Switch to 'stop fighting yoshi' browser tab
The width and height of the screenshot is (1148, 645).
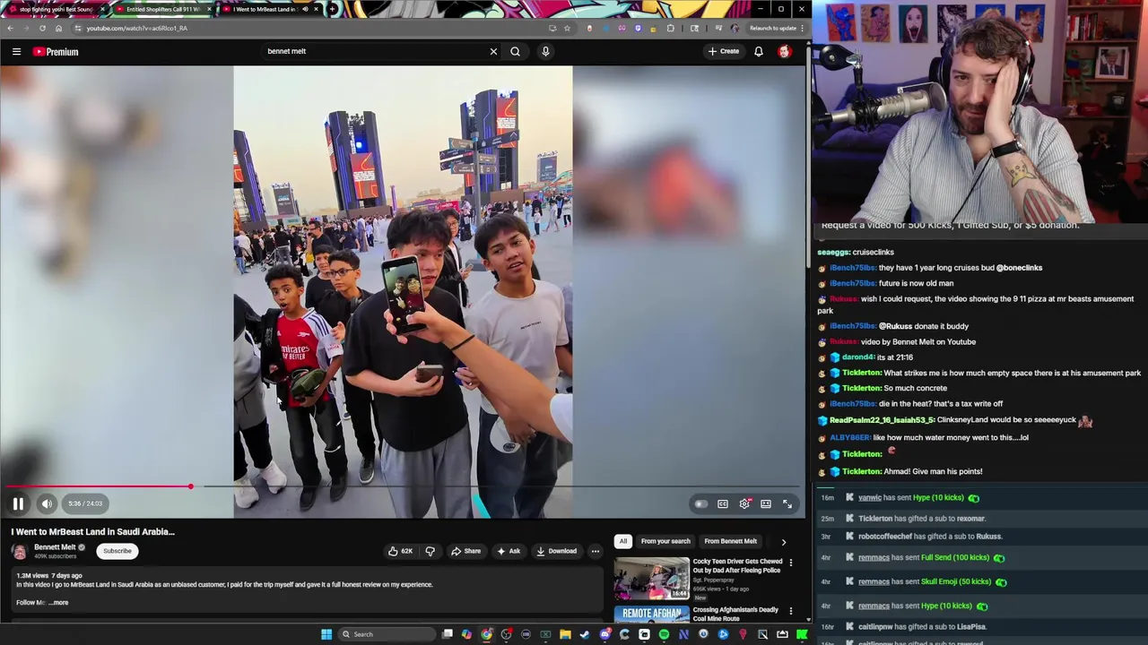pos(56,9)
